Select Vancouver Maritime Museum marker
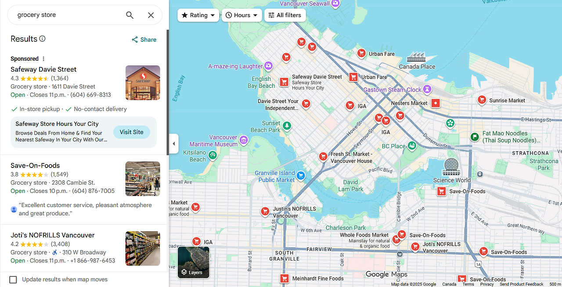 coord(244,140)
